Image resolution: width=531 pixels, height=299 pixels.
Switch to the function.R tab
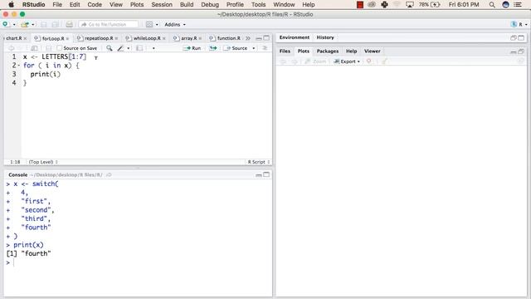click(x=229, y=38)
